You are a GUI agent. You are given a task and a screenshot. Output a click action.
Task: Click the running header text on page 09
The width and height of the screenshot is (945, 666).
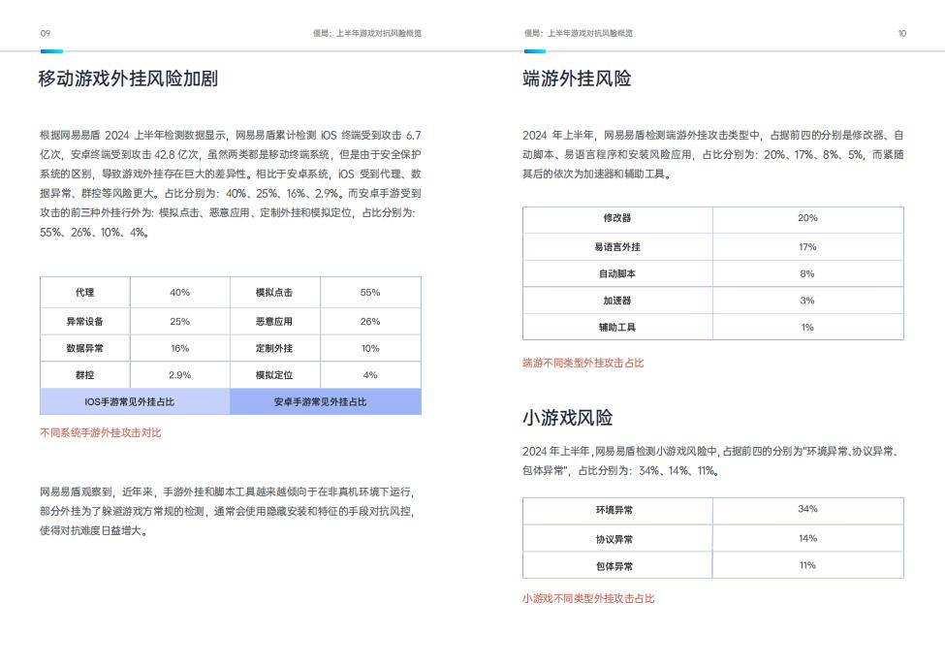(367, 33)
